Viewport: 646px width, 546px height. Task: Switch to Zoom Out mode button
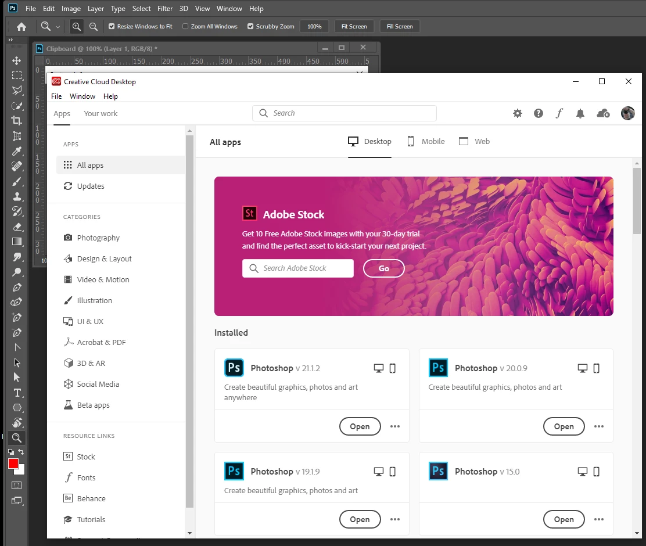click(x=94, y=27)
